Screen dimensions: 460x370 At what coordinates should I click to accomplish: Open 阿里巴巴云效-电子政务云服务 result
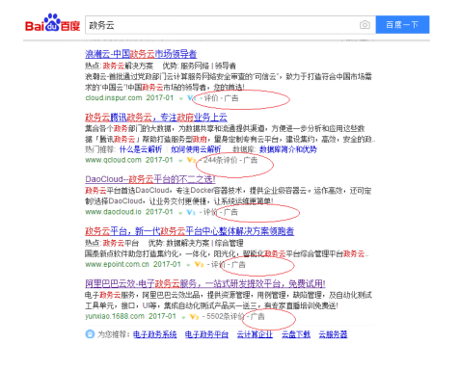[x=205, y=283]
